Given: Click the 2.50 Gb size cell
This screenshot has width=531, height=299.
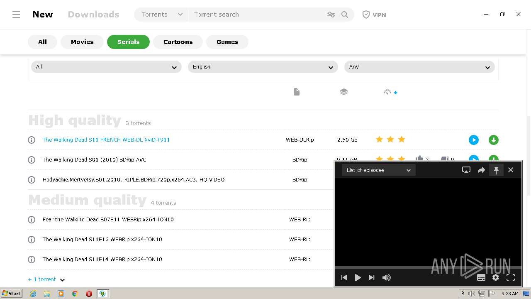Looking at the screenshot, I should (x=347, y=140).
